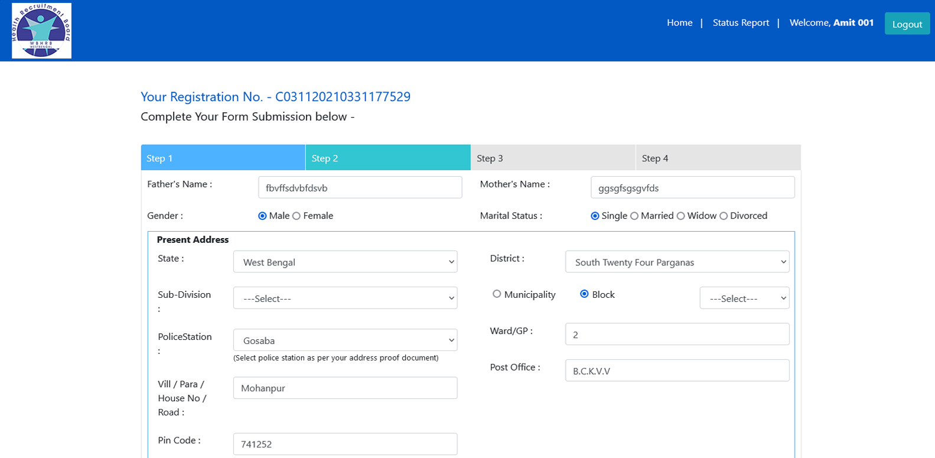
Task: Open the Block selection dropdown
Action: tap(745, 298)
